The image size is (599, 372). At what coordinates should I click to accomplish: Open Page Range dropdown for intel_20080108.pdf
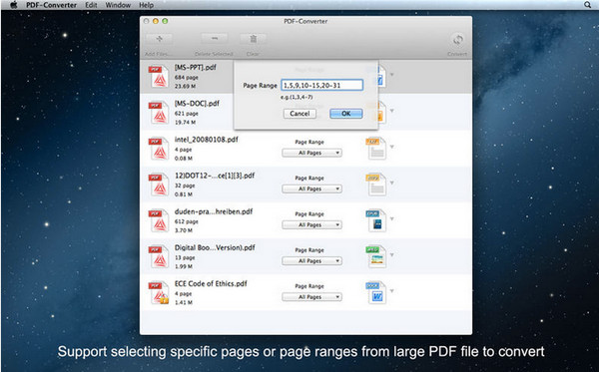311,153
